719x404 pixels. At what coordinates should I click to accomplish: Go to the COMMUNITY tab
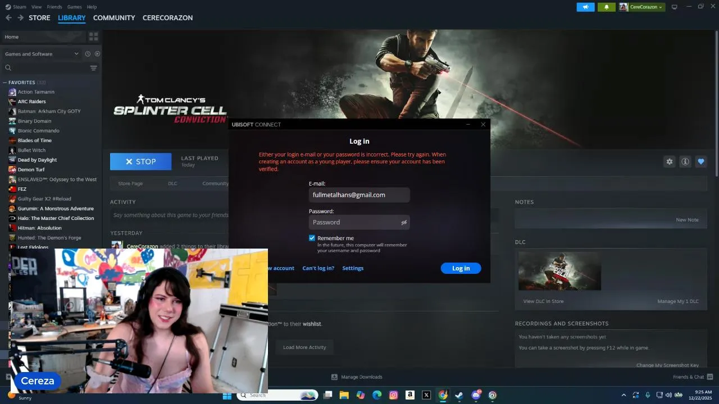click(114, 18)
